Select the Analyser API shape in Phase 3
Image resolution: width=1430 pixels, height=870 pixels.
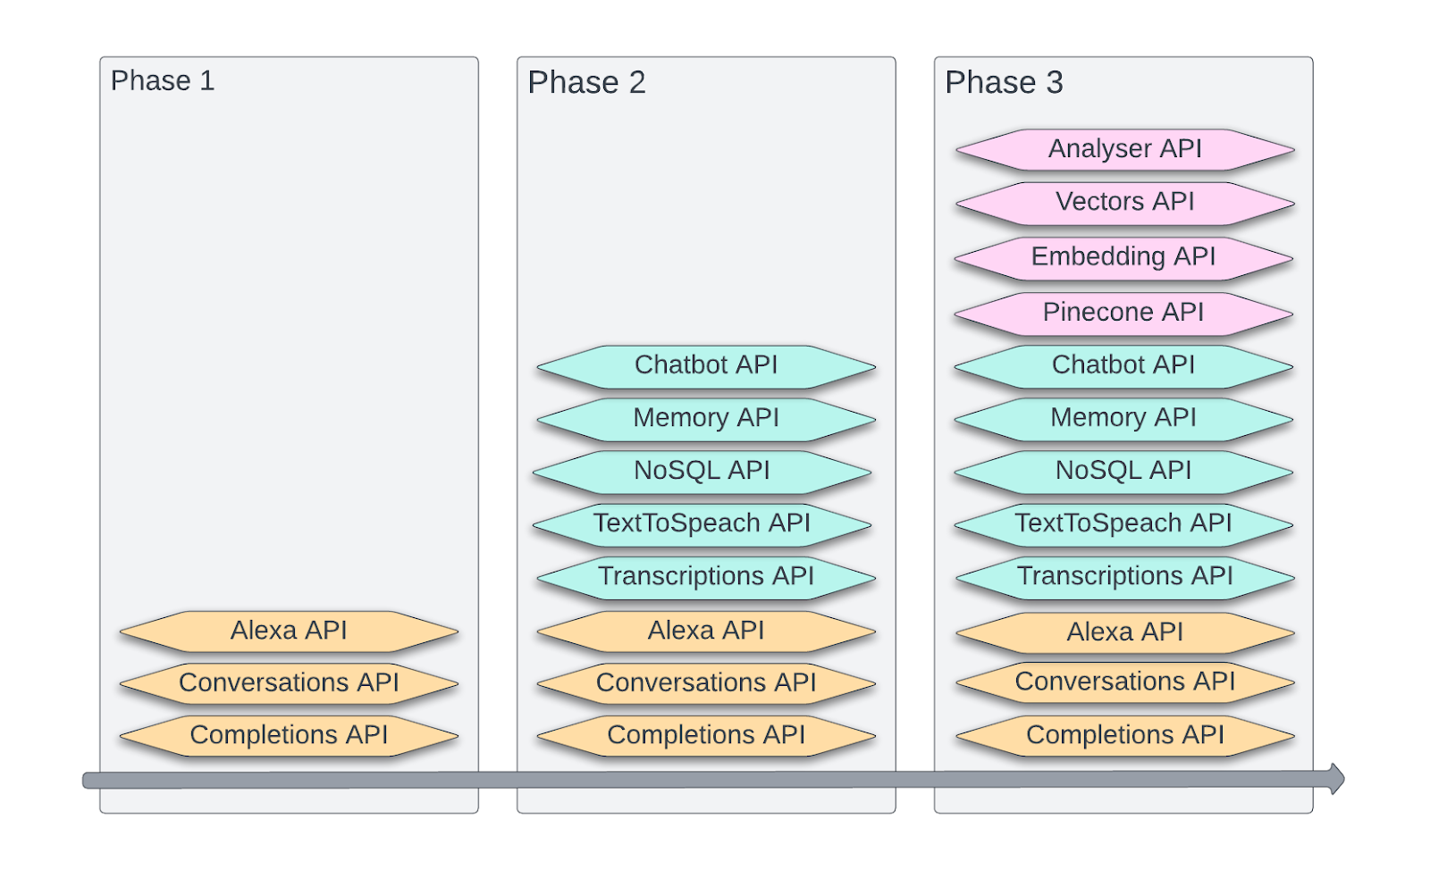point(1124,149)
